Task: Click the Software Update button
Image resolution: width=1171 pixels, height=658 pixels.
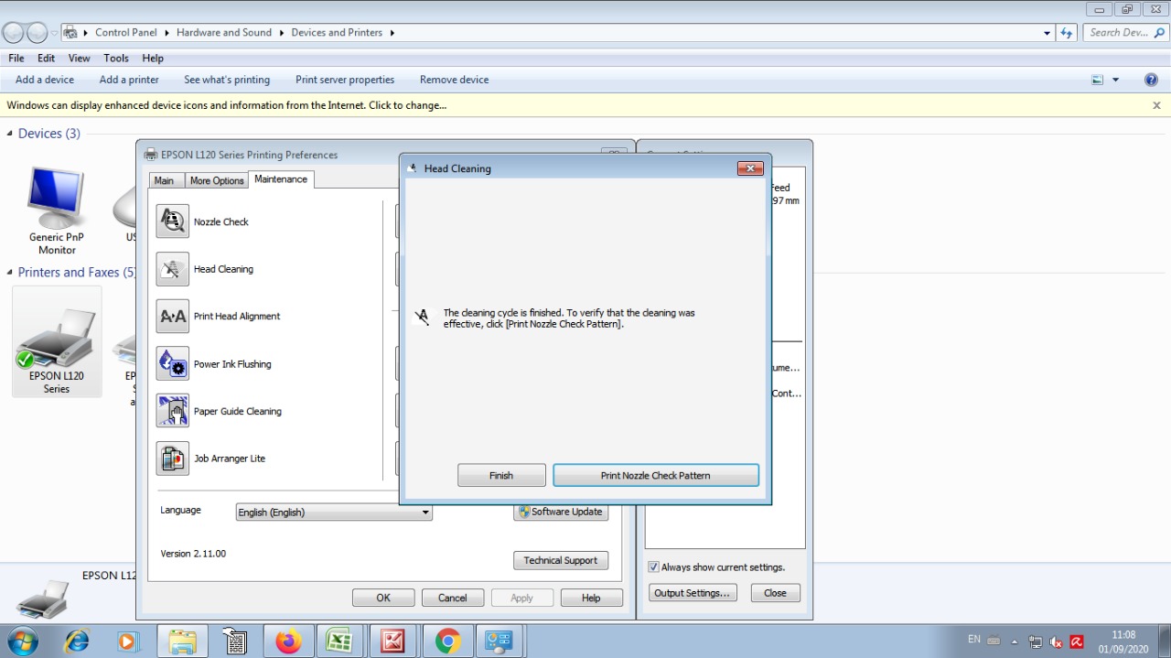Action: coord(561,512)
